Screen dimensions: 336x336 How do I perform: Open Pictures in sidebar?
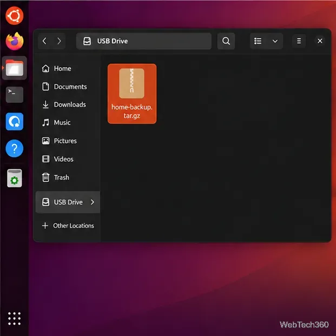[x=68, y=141]
